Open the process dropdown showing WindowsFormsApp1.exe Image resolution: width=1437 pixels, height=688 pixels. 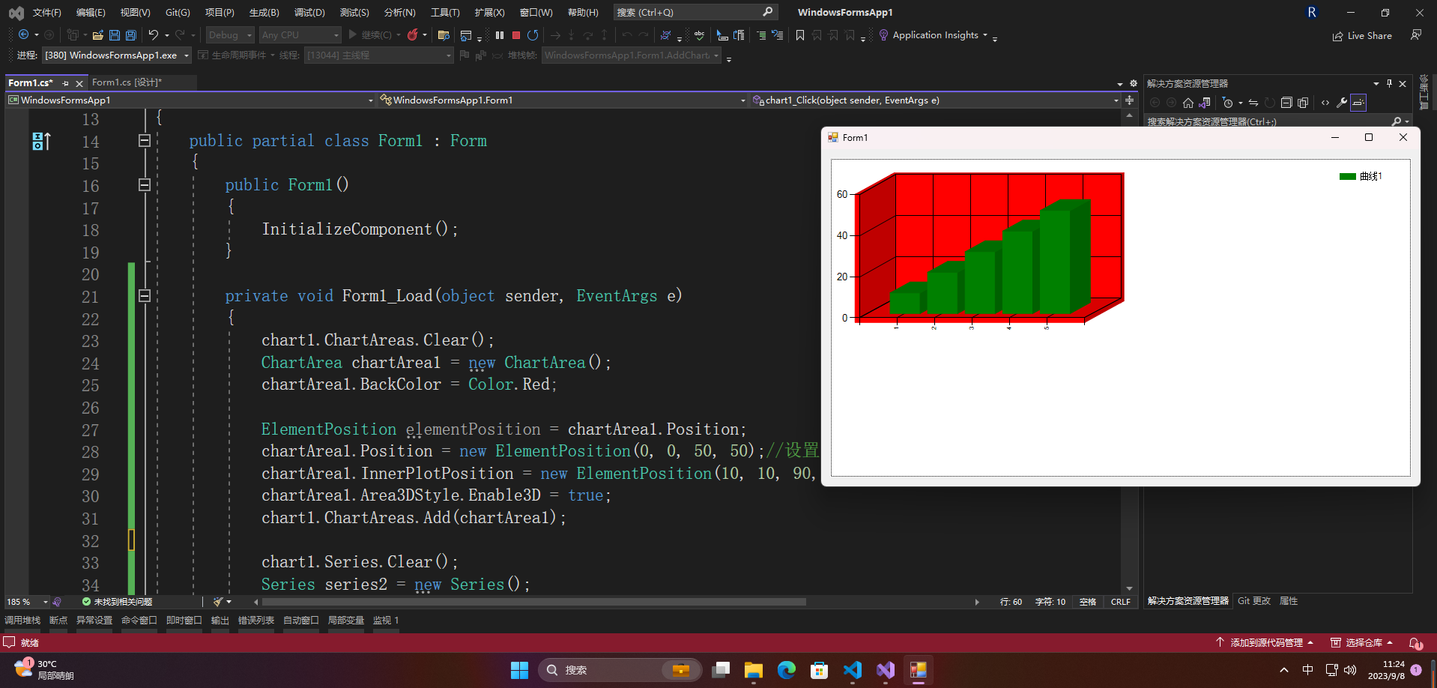tap(116, 55)
